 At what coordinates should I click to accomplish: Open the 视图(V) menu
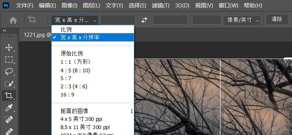(x=204, y=6)
